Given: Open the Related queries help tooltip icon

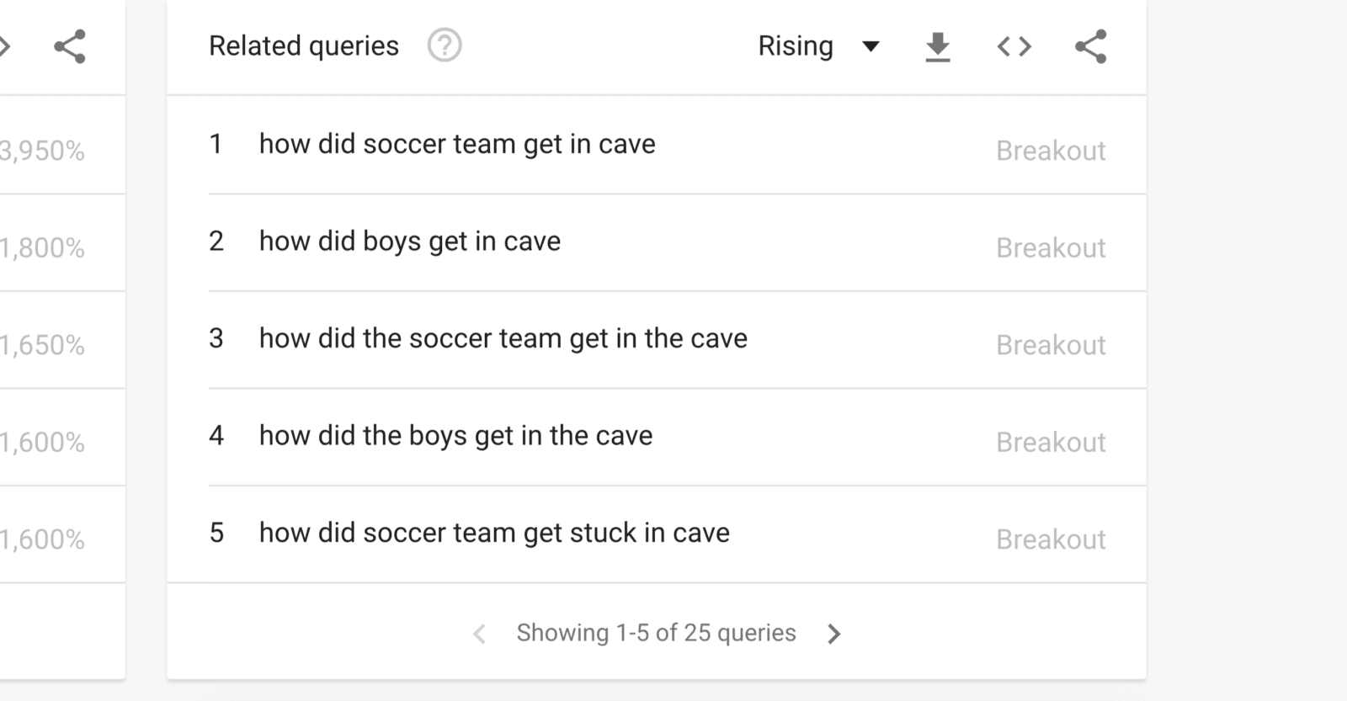Looking at the screenshot, I should 445,45.
